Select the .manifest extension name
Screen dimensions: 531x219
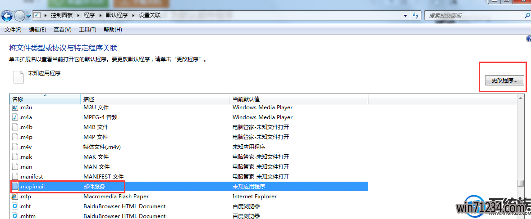coord(31,176)
